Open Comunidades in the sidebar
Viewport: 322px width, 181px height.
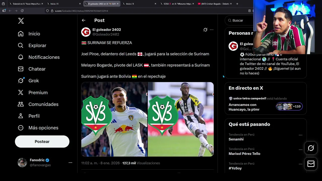point(38,104)
